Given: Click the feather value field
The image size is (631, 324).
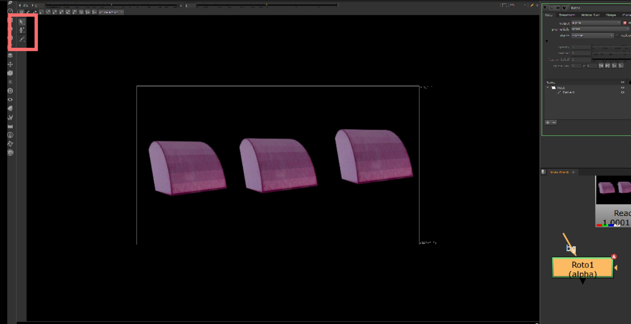Looking at the screenshot, I should (x=581, y=53).
